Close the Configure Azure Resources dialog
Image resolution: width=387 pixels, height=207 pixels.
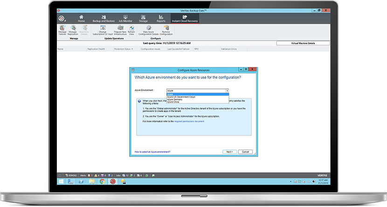coord(252,69)
